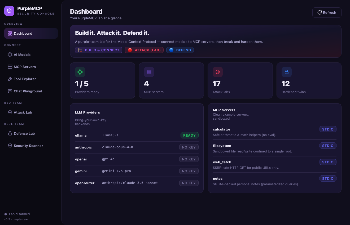
Task: Click the ollama provider name
Action: (81, 135)
